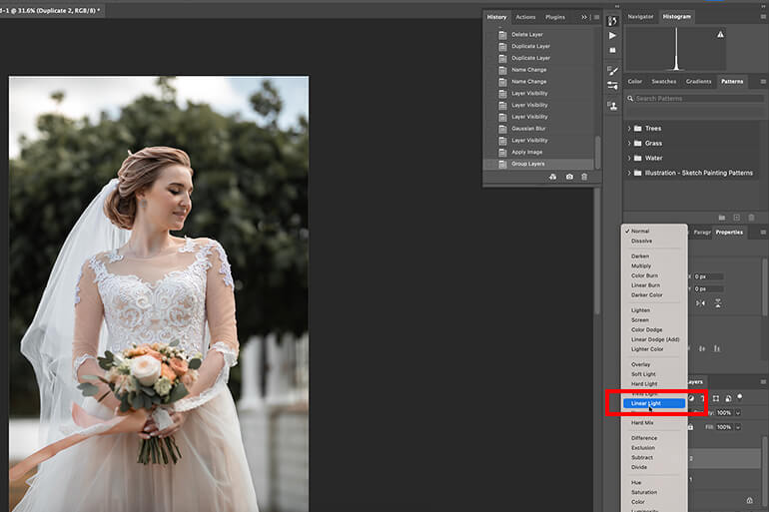
Task: Expand the Trees pattern folder
Action: click(629, 129)
